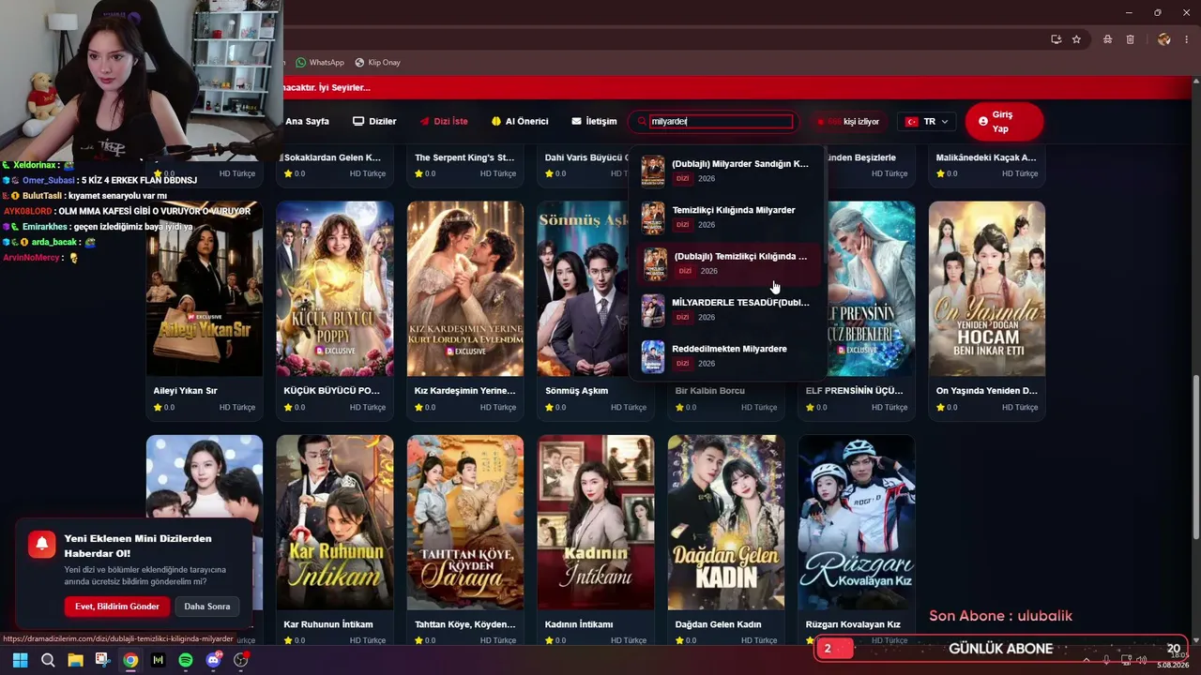Open the 'Rüzgarı Kovalayan Kız' poster
Screen dimensions: 1201x675
click(857, 522)
